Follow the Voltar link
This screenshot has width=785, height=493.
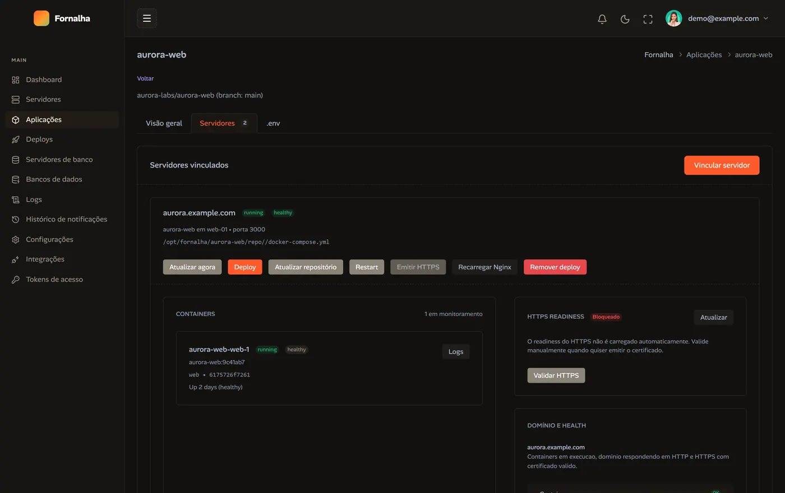145,78
